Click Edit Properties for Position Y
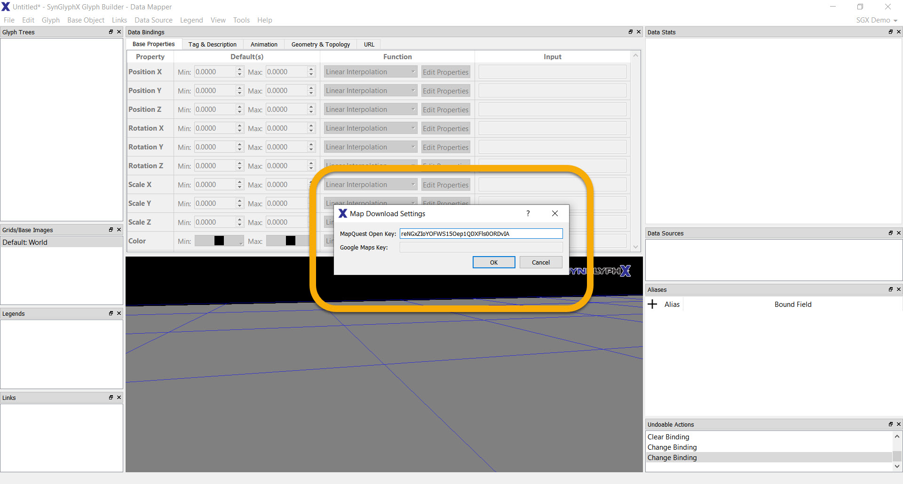Image resolution: width=903 pixels, height=484 pixels. pos(446,91)
